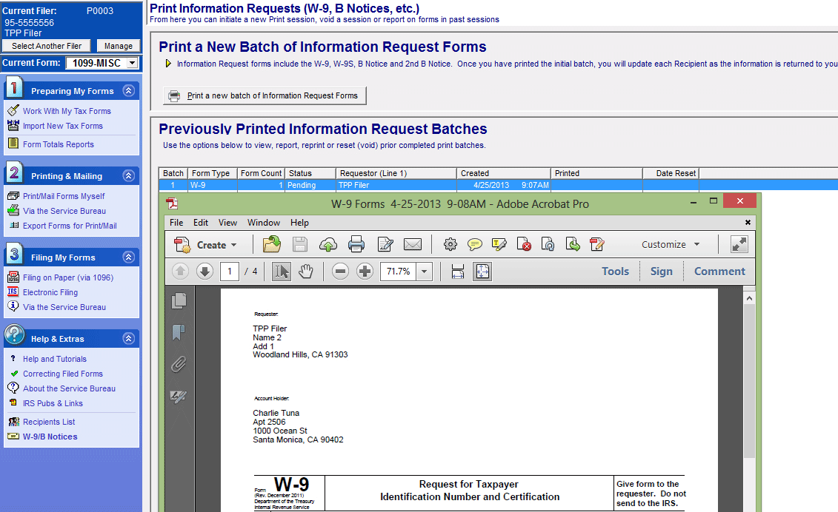Image resolution: width=838 pixels, height=512 pixels.
Task: Click the Open file folder icon
Action: [x=272, y=244]
